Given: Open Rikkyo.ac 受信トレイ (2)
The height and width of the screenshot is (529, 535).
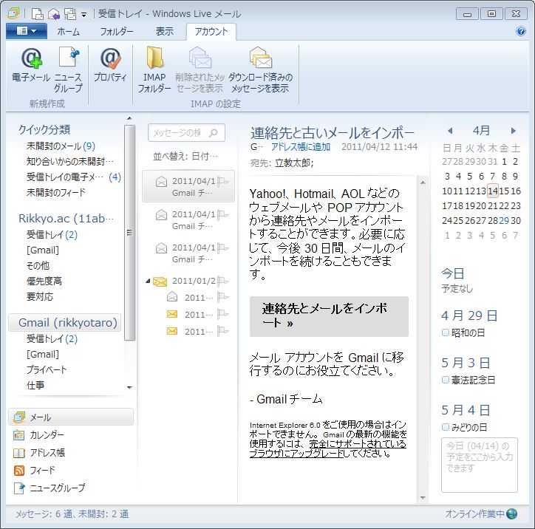Looking at the screenshot, I should click(52, 235).
